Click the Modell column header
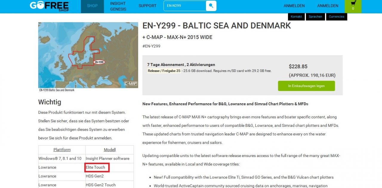The width and height of the screenshot is (382, 188). point(110,150)
